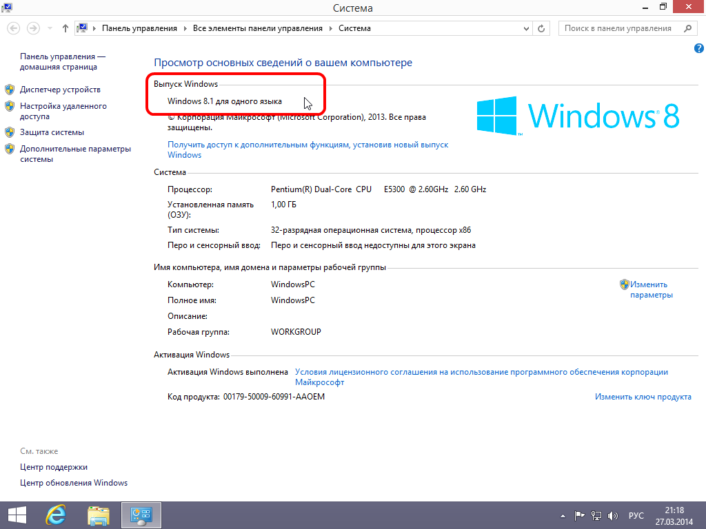706x529 pixels.
Task: Click the shield icon beside Настройка удаленного доступа
Action: pos(10,106)
